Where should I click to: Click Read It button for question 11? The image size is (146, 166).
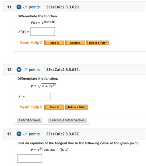pos(54,43)
